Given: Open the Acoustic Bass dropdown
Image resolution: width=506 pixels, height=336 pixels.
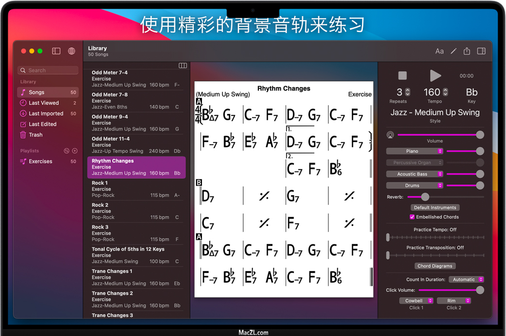Looking at the screenshot, I should click(x=415, y=174).
